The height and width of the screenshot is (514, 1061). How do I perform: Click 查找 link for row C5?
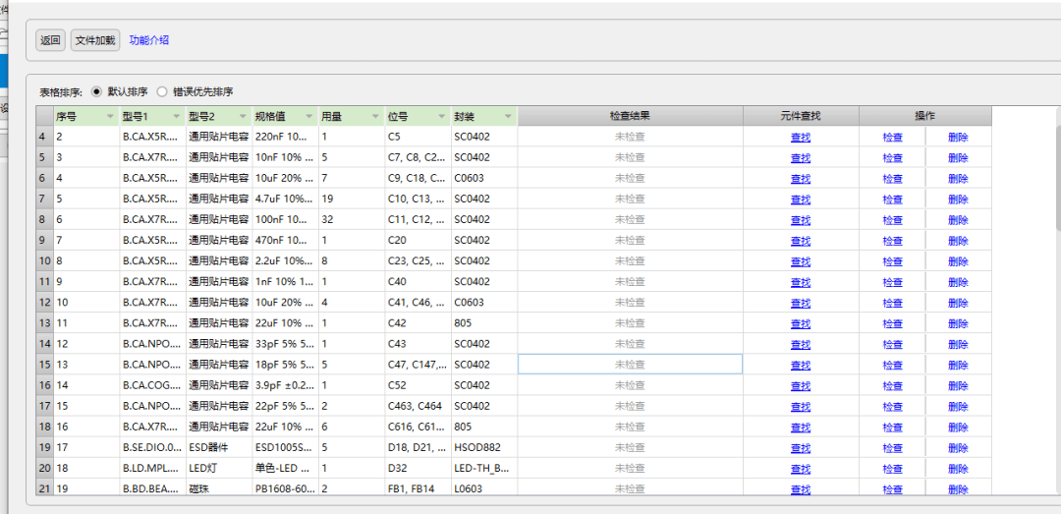pos(801,138)
